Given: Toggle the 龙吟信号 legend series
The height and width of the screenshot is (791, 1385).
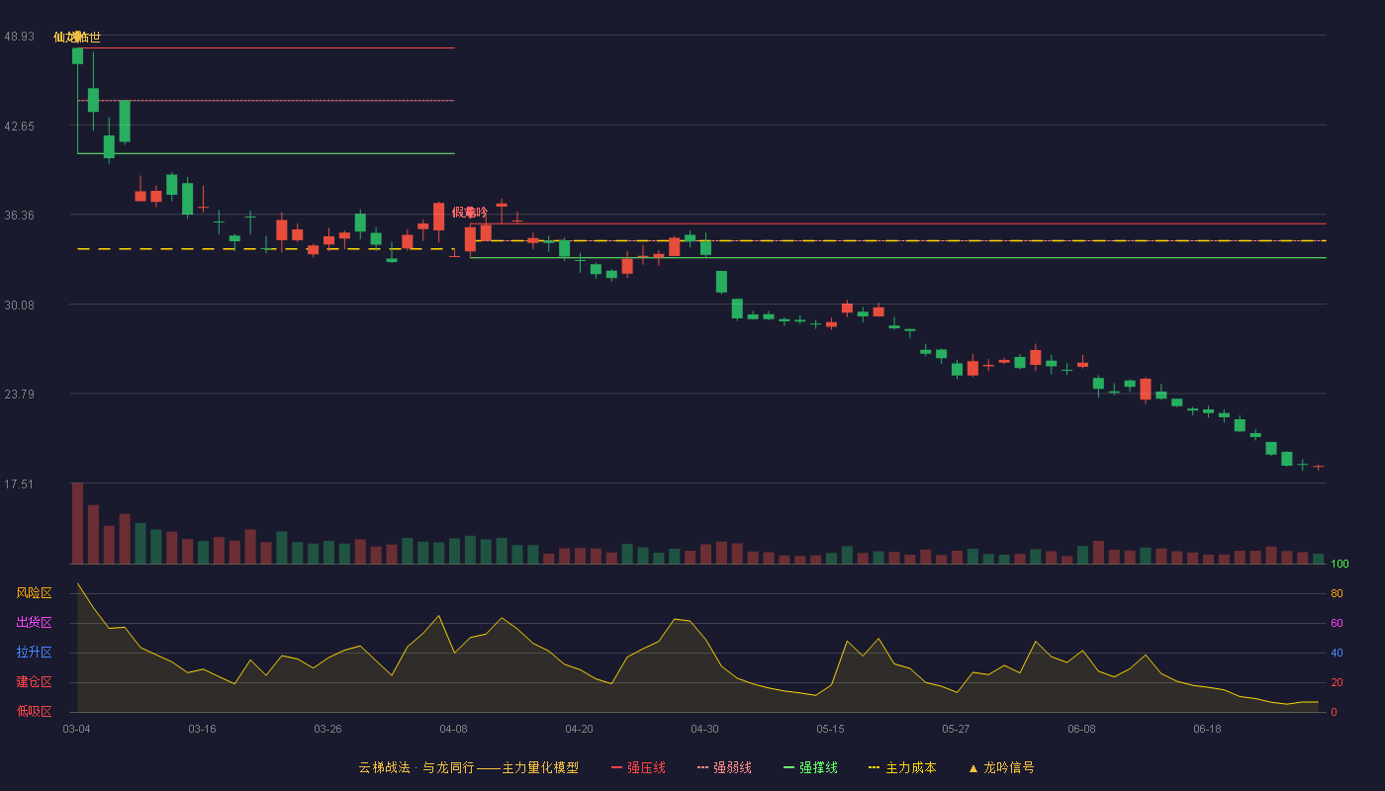Looking at the screenshot, I should (1000, 767).
